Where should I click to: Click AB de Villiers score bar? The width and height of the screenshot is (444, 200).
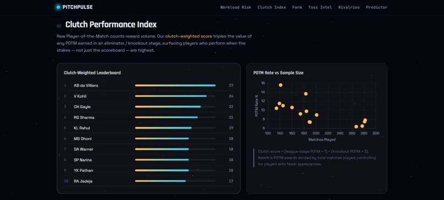pyautogui.click(x=175, y=85)
